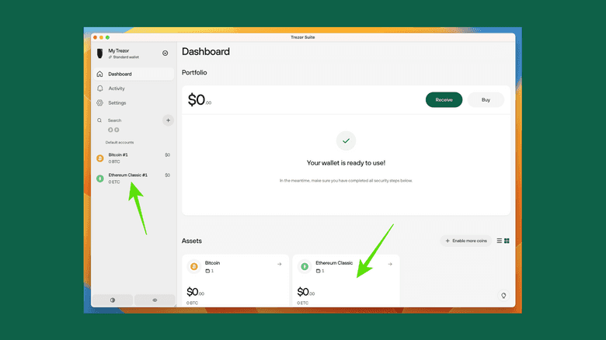606x340 pixels.
Task: Click the green Ethereum Classic #1 icon
Action: (x=99, y=178)
